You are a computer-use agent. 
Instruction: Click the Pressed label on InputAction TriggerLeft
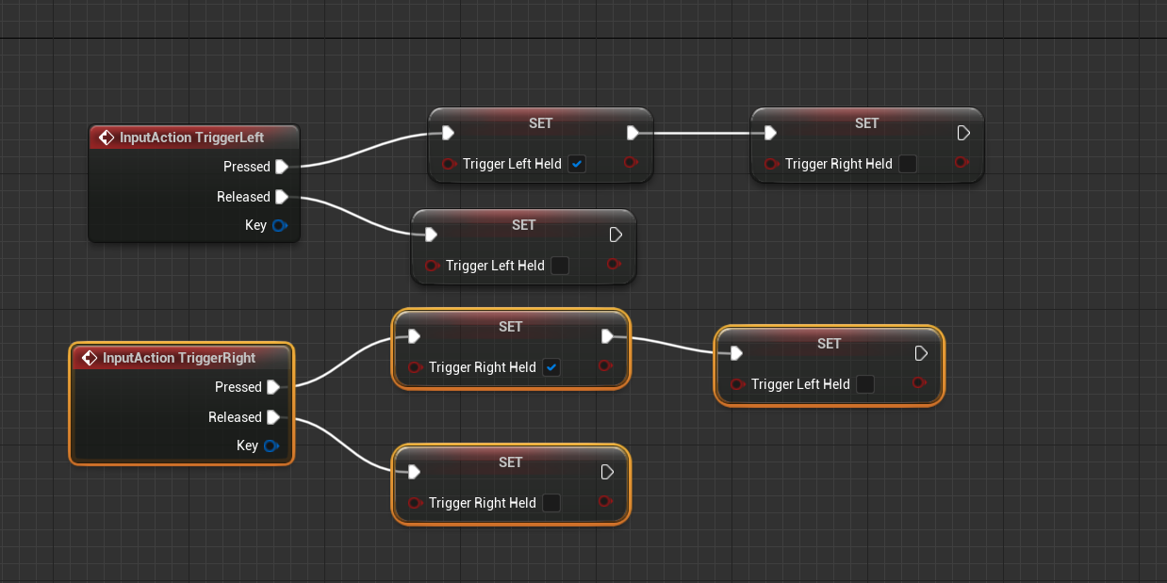[247, 167]
